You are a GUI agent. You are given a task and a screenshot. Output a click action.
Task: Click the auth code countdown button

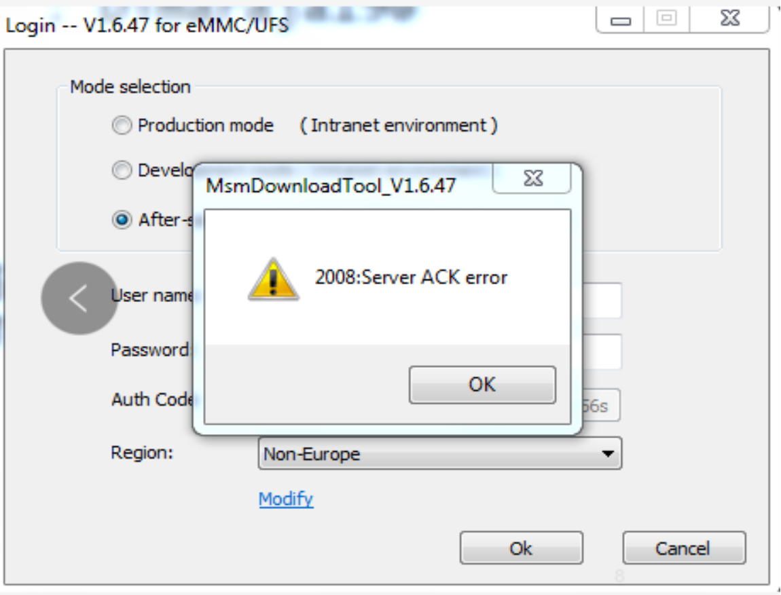point(600,406)
